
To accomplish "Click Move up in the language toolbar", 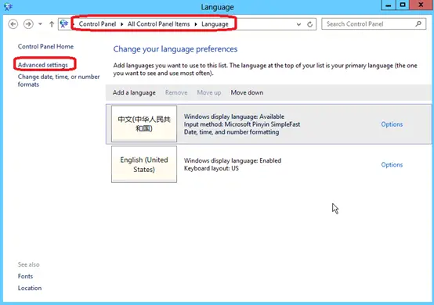I will 209,92.
